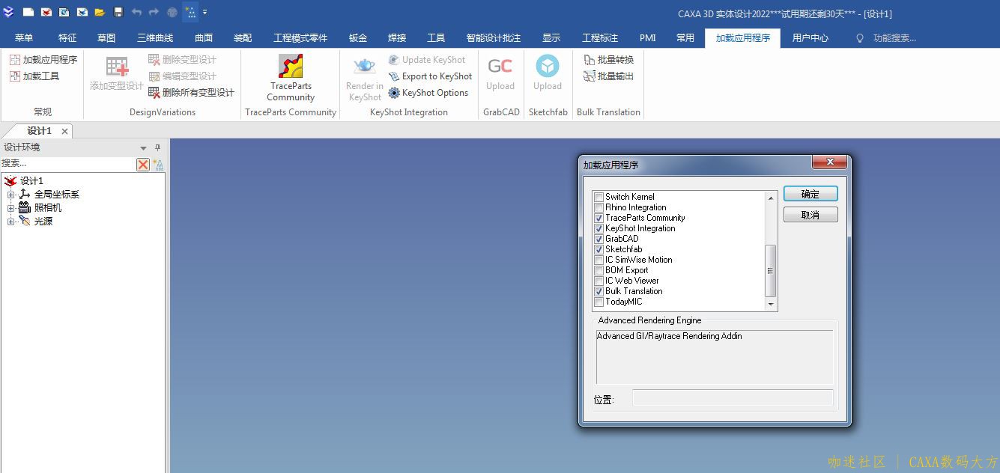Click 批量转换 in Bulk Translation group

[608, 60]
